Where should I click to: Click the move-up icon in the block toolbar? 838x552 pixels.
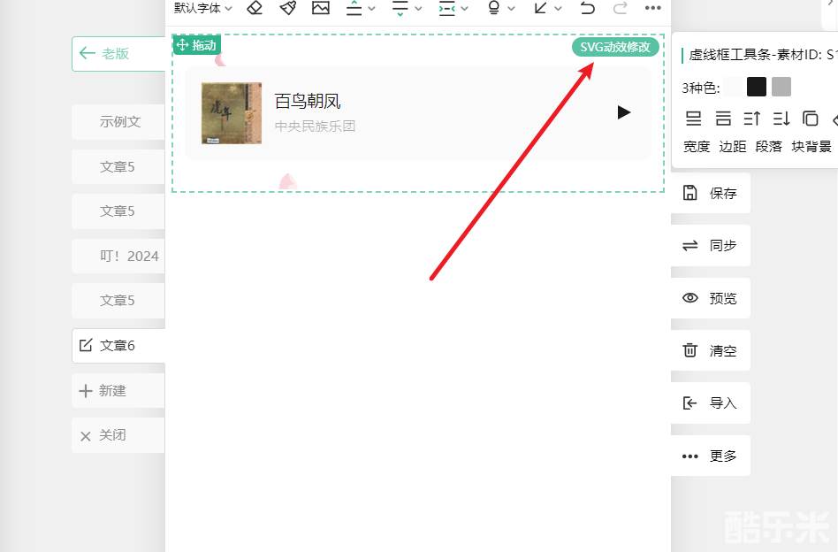(752, 119)
